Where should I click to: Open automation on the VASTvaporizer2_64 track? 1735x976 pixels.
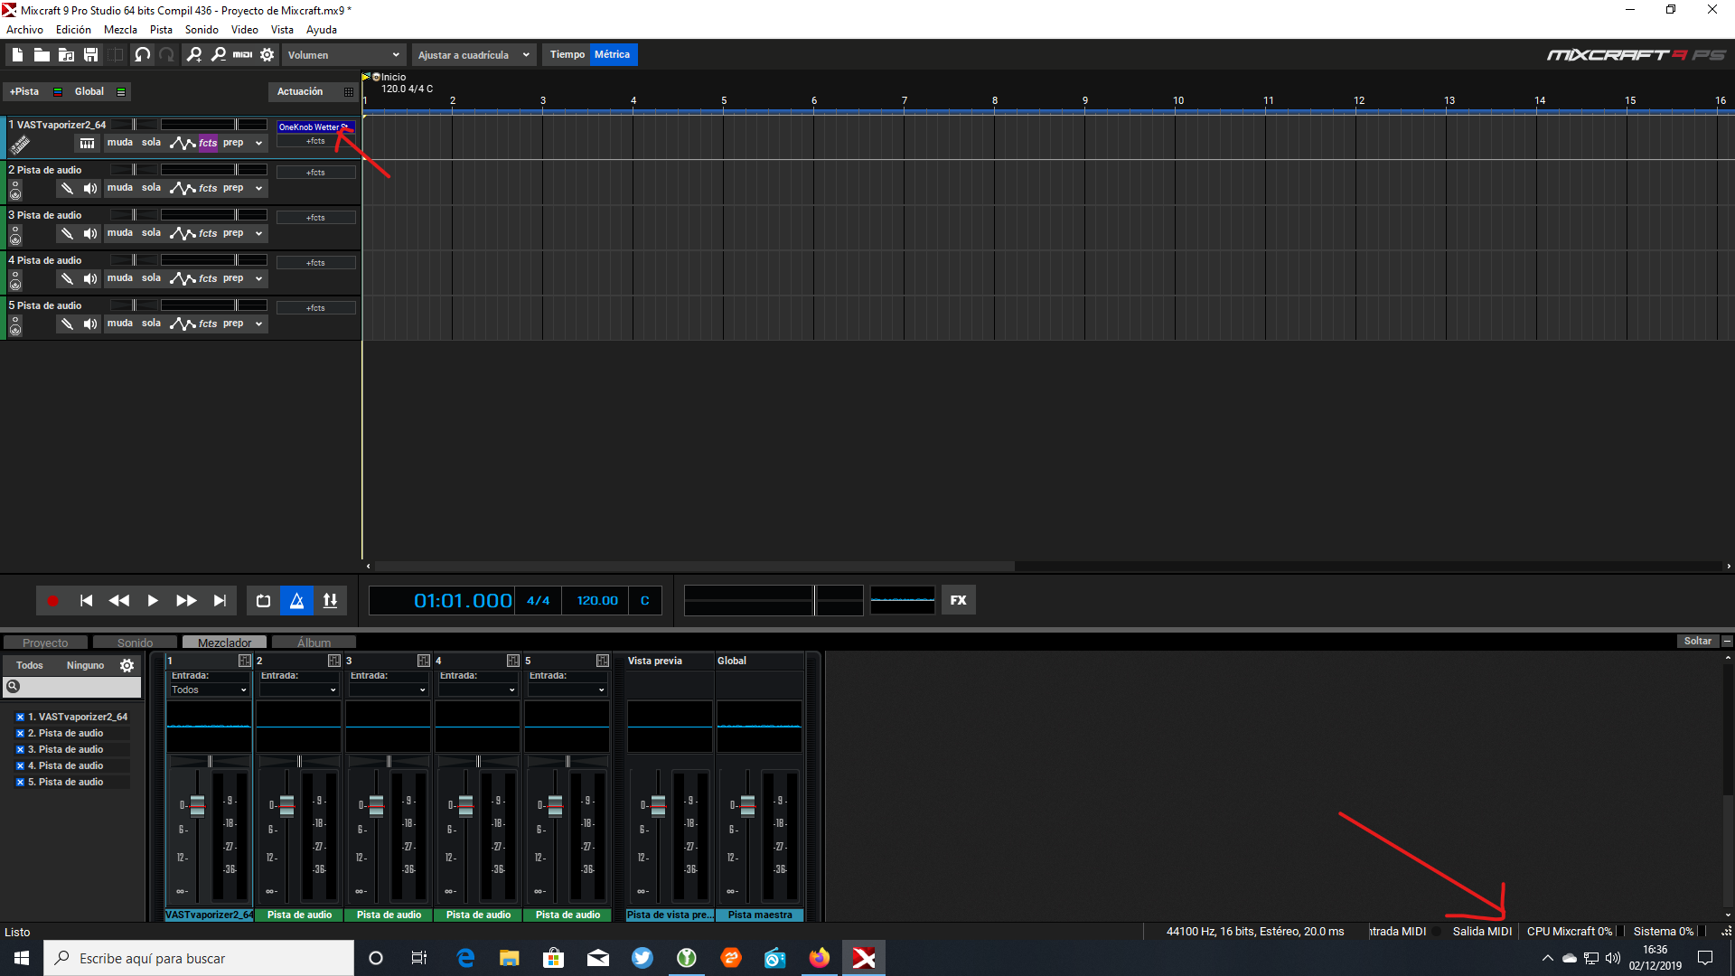click(x=183, y=144)
